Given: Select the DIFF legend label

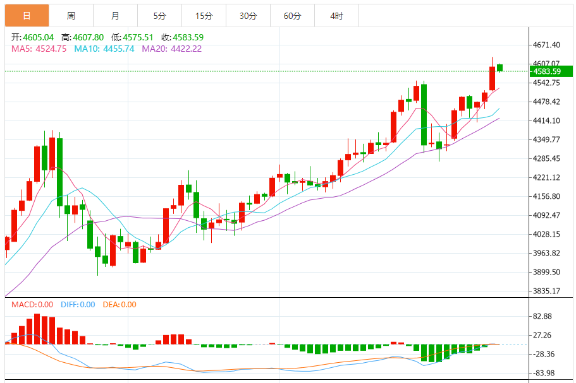Looking at the screenshot, I should pyautogui.click(x=78, y=305).
